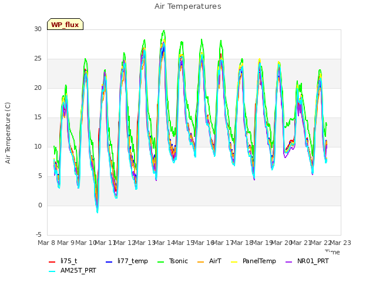Click the 25 y-axis tick label
Screen dimensions: 376x282
tap(38, 59)
